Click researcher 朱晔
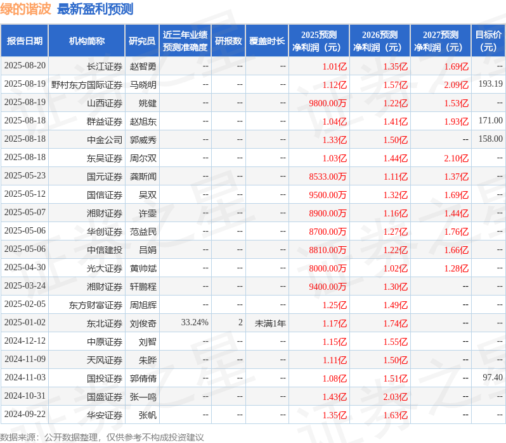Viewport: 506px width, 443px height. coord(148,361)
